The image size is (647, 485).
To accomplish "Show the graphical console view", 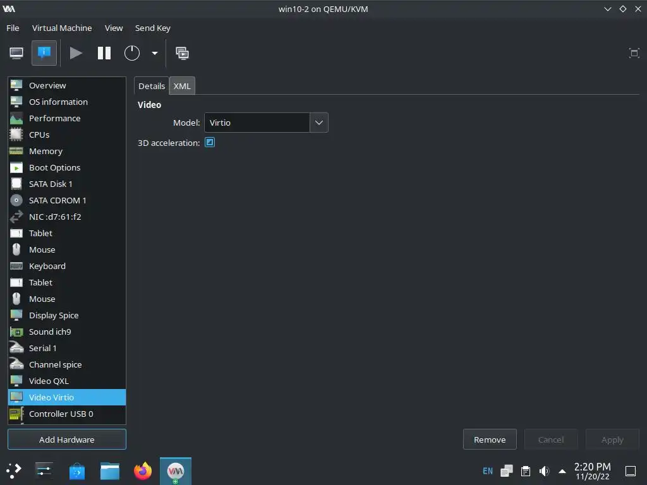I will coord(16,53).
